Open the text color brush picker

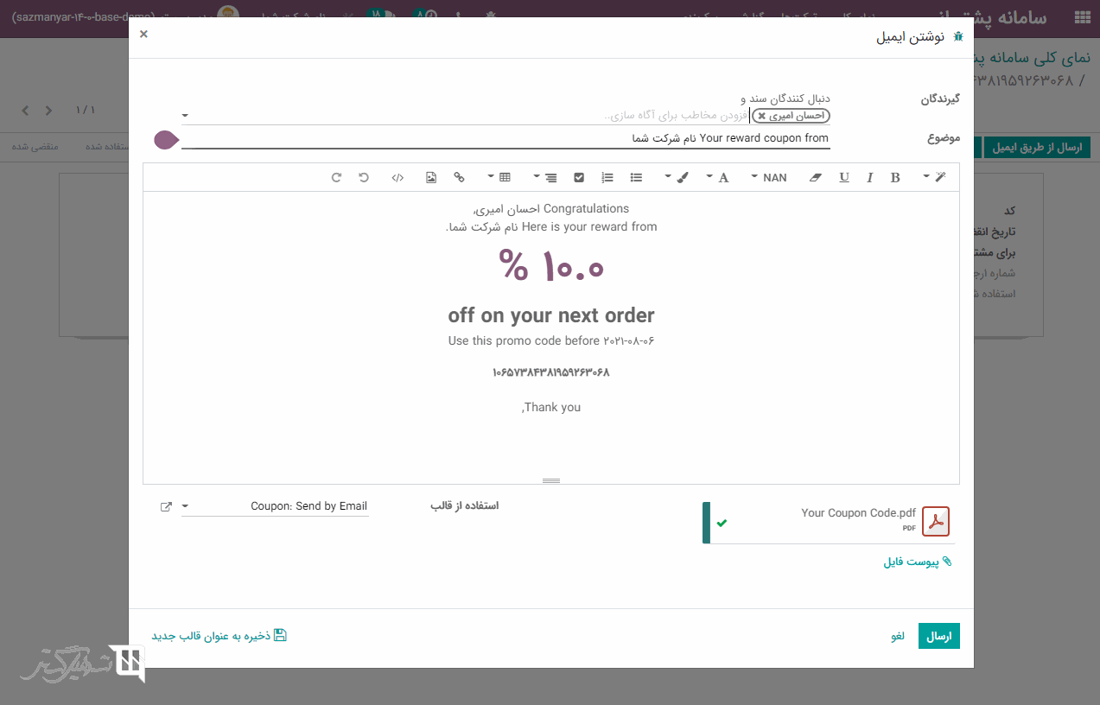tap(677, 177)
